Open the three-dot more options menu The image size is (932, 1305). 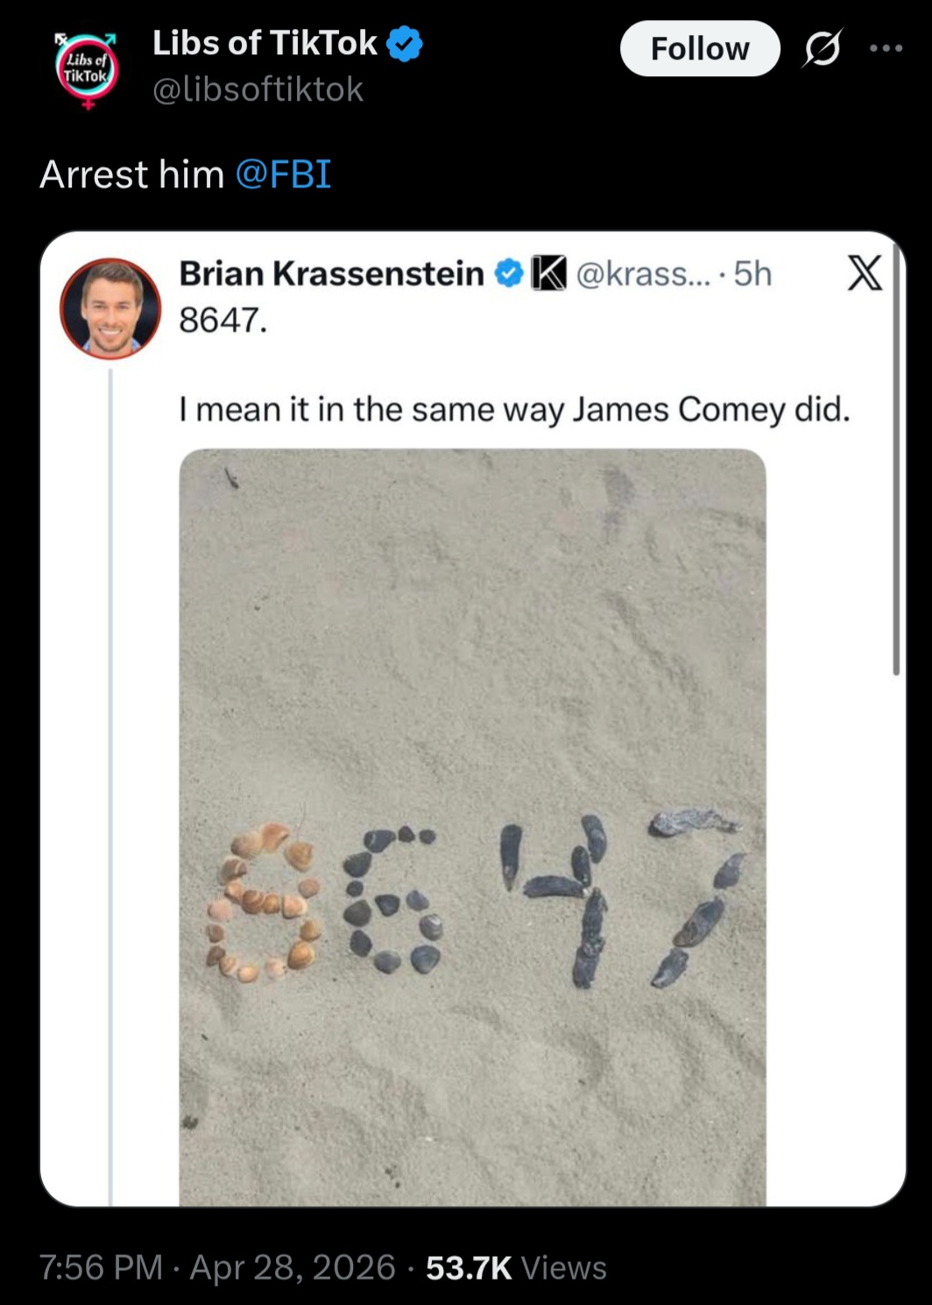pyautogui.click(x=886, y=49)
